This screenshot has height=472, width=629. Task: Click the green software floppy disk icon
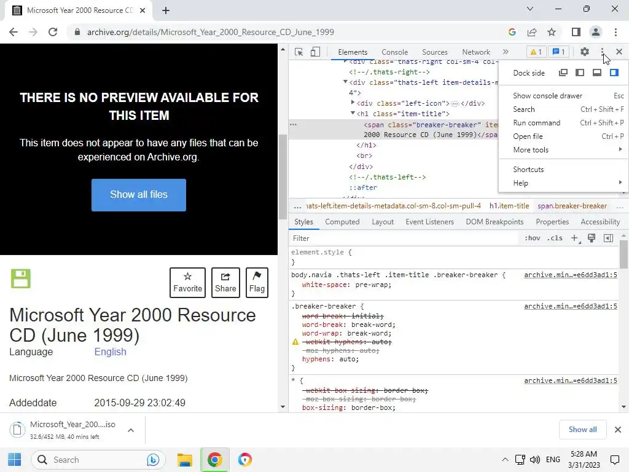tap(20, 278)
